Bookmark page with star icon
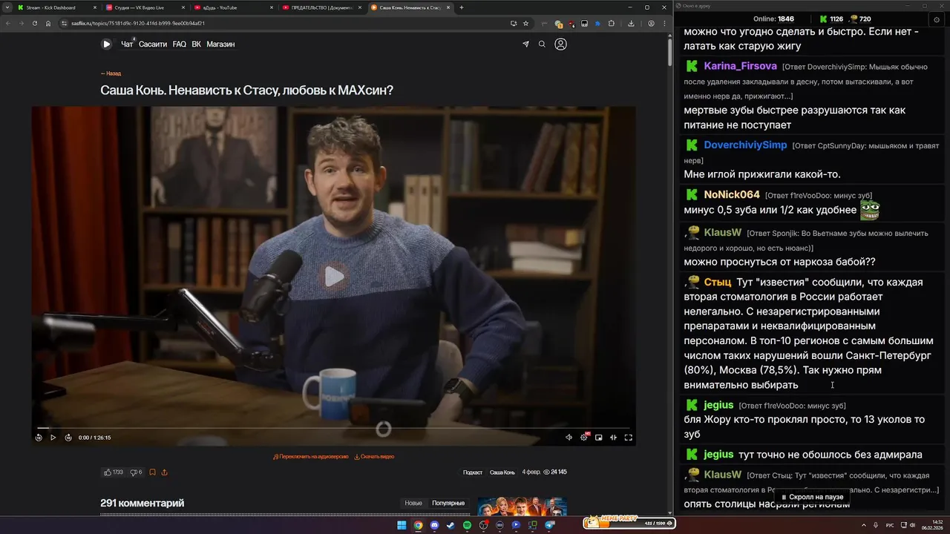This screenshot has width=950, height=534. click(x=525, y=23)
